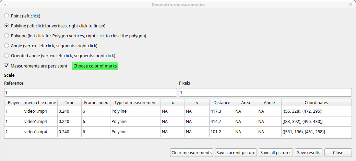
Task: Click Save all pictures button
Action: (276, 153)
